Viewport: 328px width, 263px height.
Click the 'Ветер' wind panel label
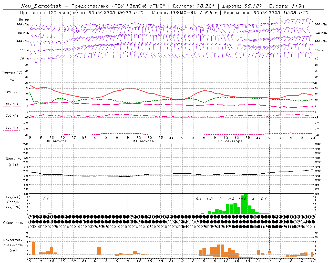point(24,20)
